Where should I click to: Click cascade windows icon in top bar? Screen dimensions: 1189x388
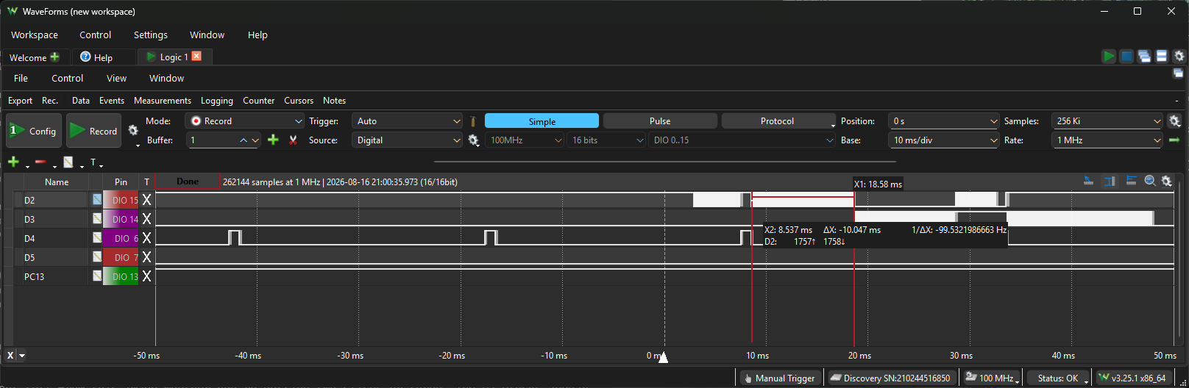[x=1144, y=57]
